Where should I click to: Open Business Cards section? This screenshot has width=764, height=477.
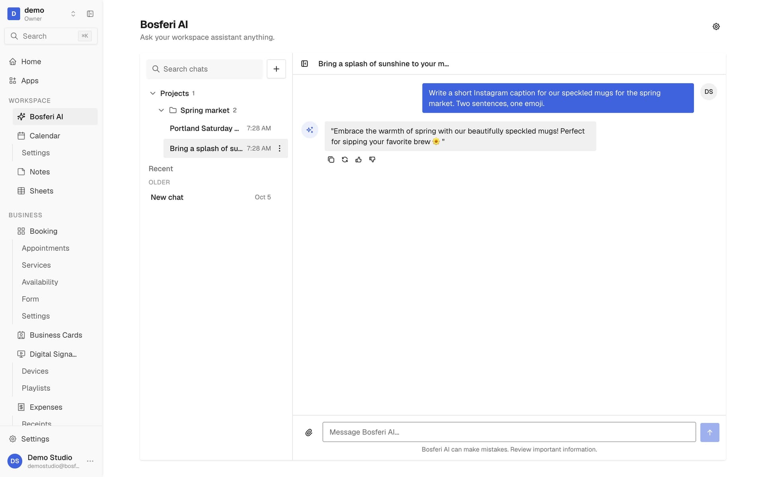click(x=55, y=335)
